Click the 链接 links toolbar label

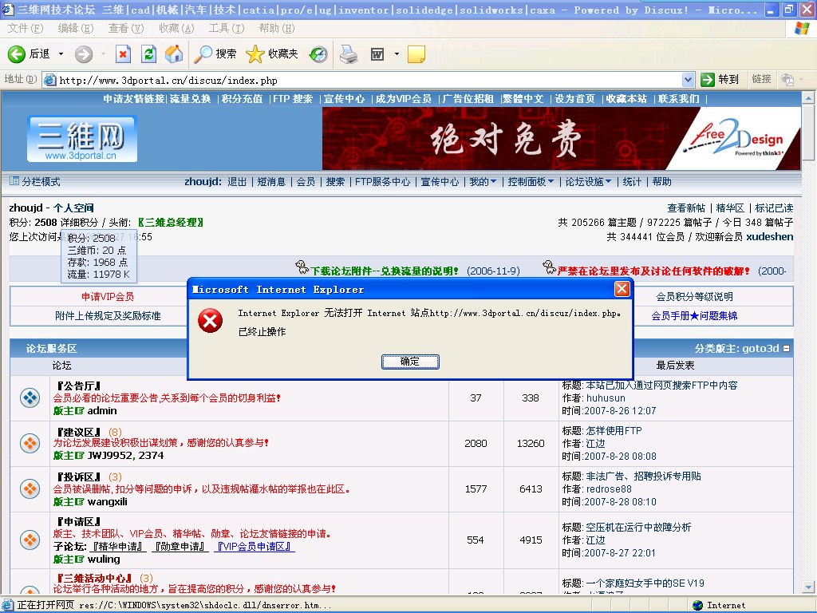761,79
